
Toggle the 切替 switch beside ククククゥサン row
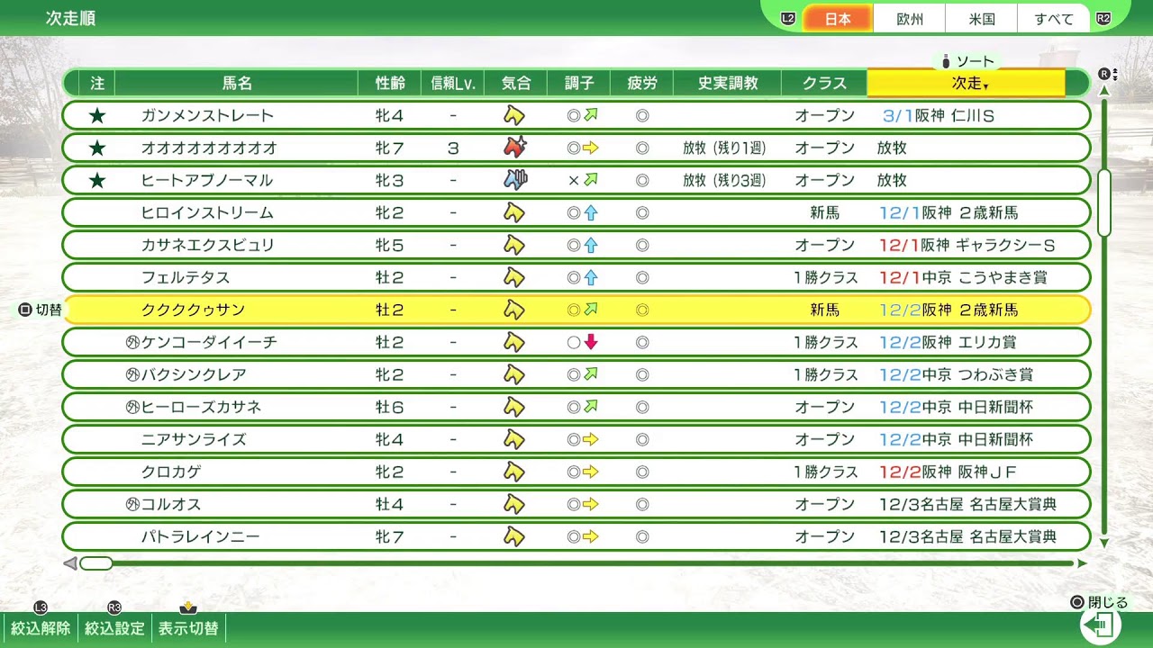pos(41,310)
